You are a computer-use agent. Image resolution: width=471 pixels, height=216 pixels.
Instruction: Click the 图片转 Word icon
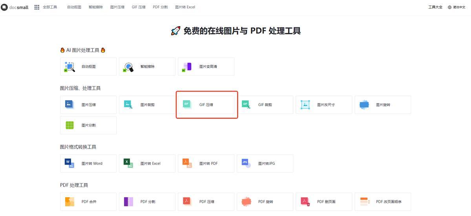pyautogui.click(x=69, y=163)
